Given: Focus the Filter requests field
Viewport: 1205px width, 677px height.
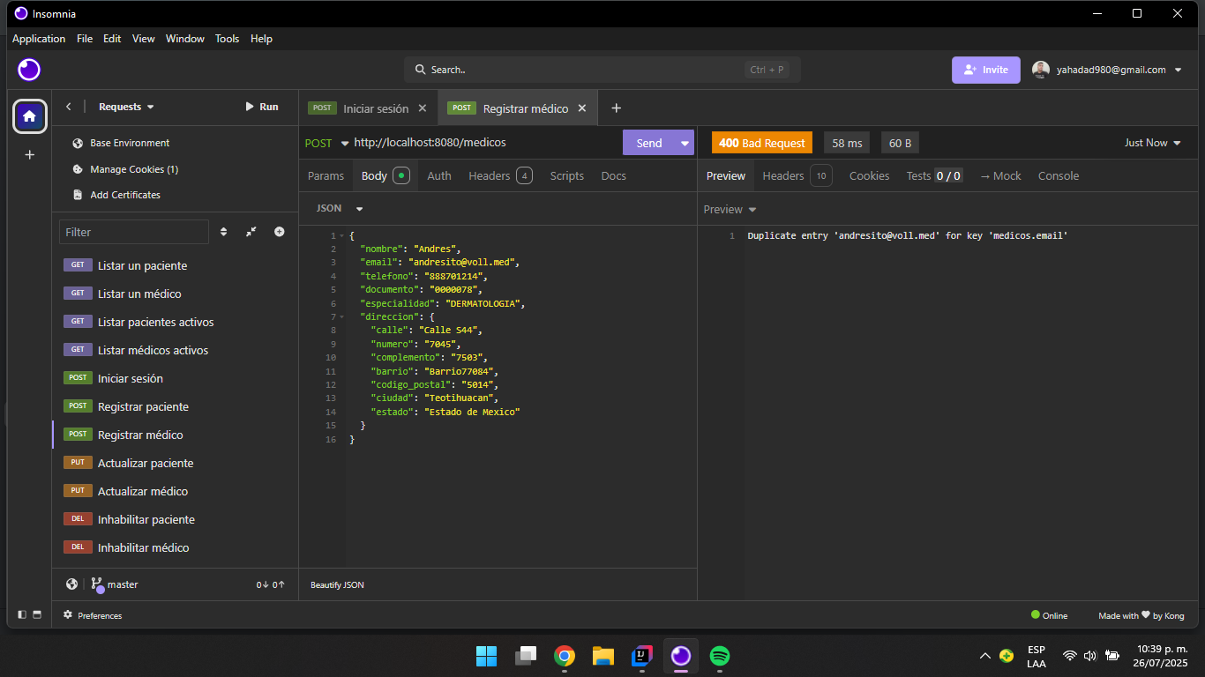Looking at the screenshot, I should point(134,232).
